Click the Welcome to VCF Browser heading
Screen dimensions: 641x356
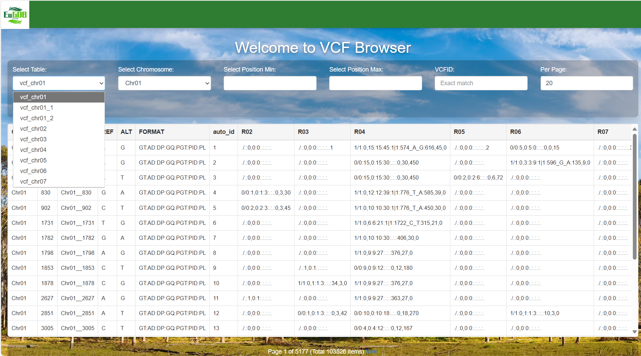(323, 48)
